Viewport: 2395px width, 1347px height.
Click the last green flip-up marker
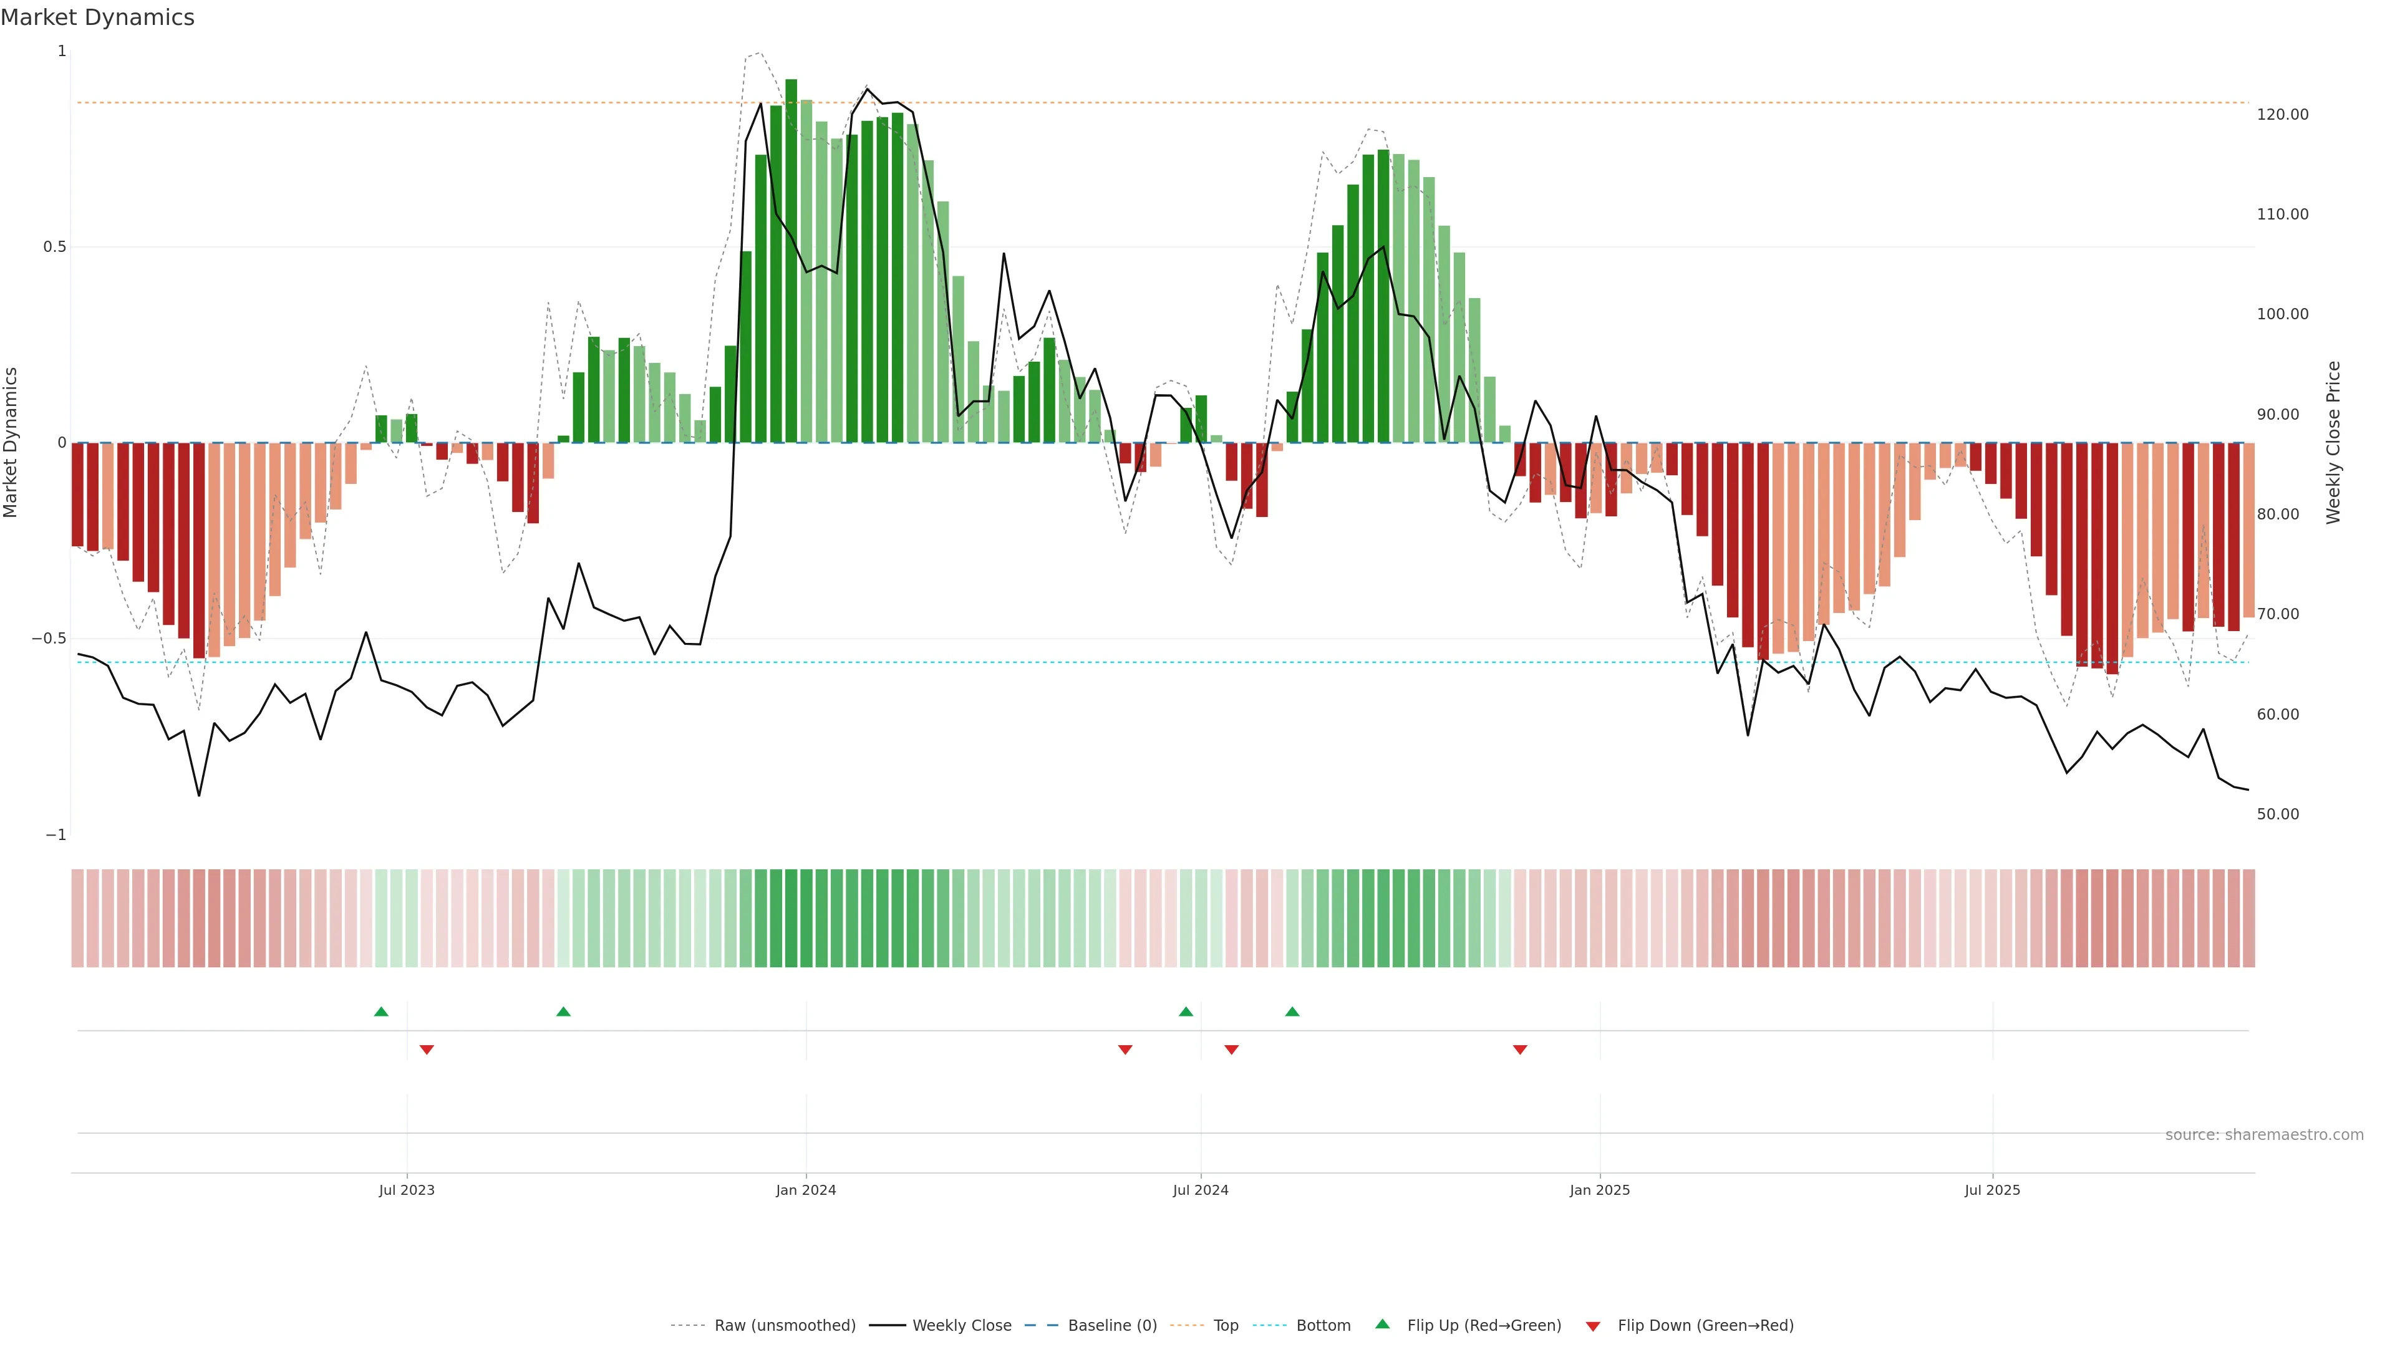coord(1292,1011)
